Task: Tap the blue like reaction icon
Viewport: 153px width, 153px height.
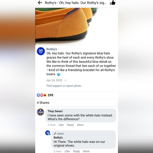Action: [39, 95]
